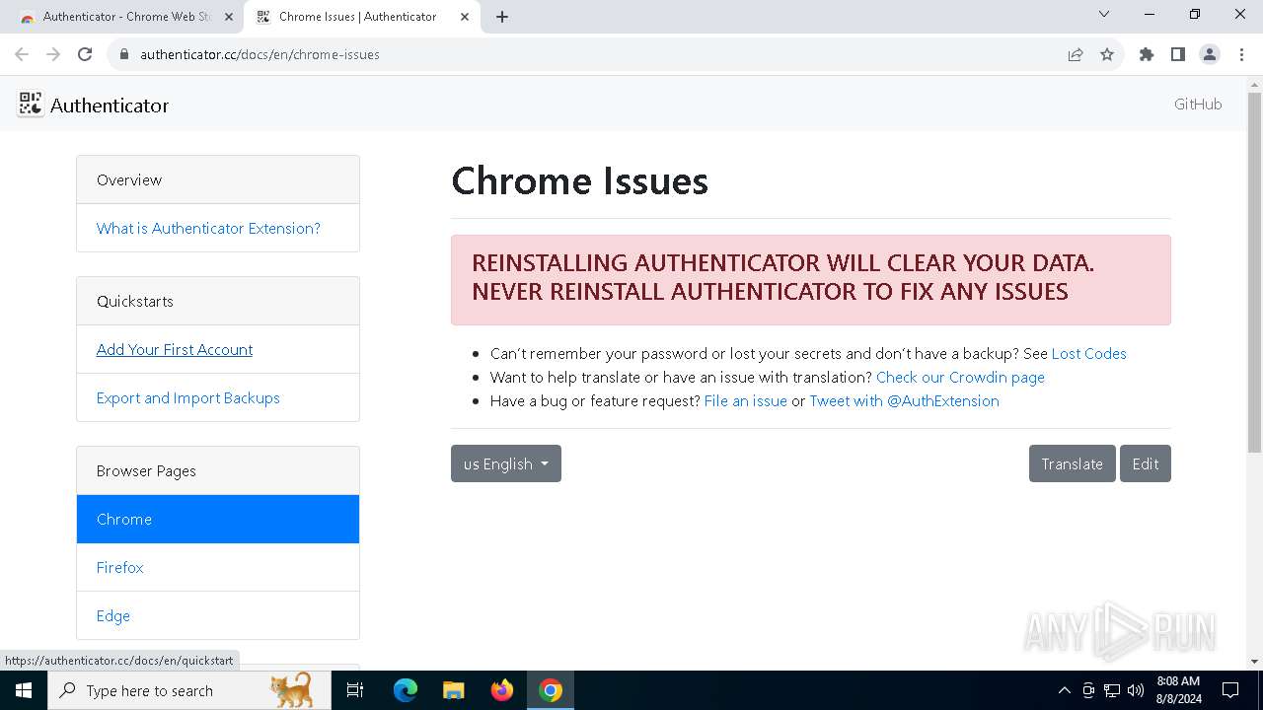Follow the Lost Codes link

1088,353
